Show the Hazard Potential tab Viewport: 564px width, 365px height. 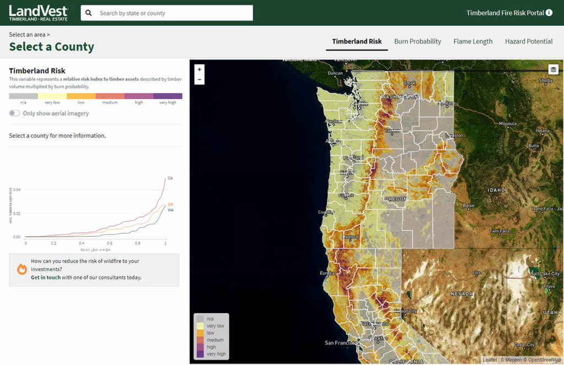529,41
